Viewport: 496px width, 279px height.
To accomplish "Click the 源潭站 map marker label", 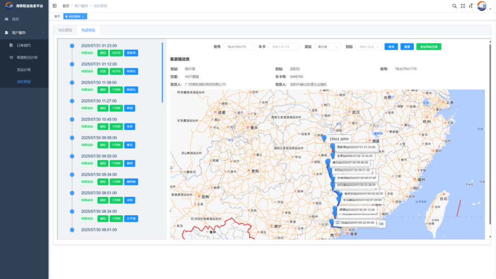I will 356,210.
